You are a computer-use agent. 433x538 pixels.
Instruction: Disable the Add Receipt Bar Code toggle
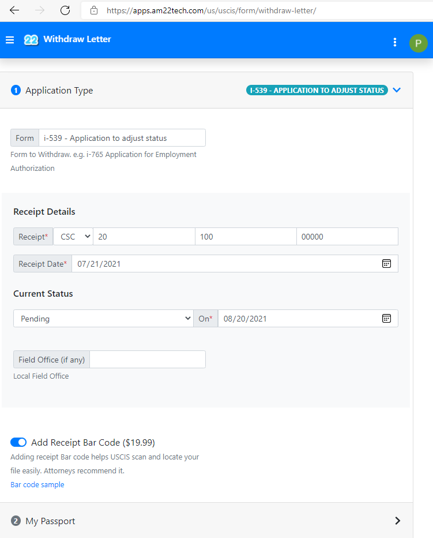[18, 442]
